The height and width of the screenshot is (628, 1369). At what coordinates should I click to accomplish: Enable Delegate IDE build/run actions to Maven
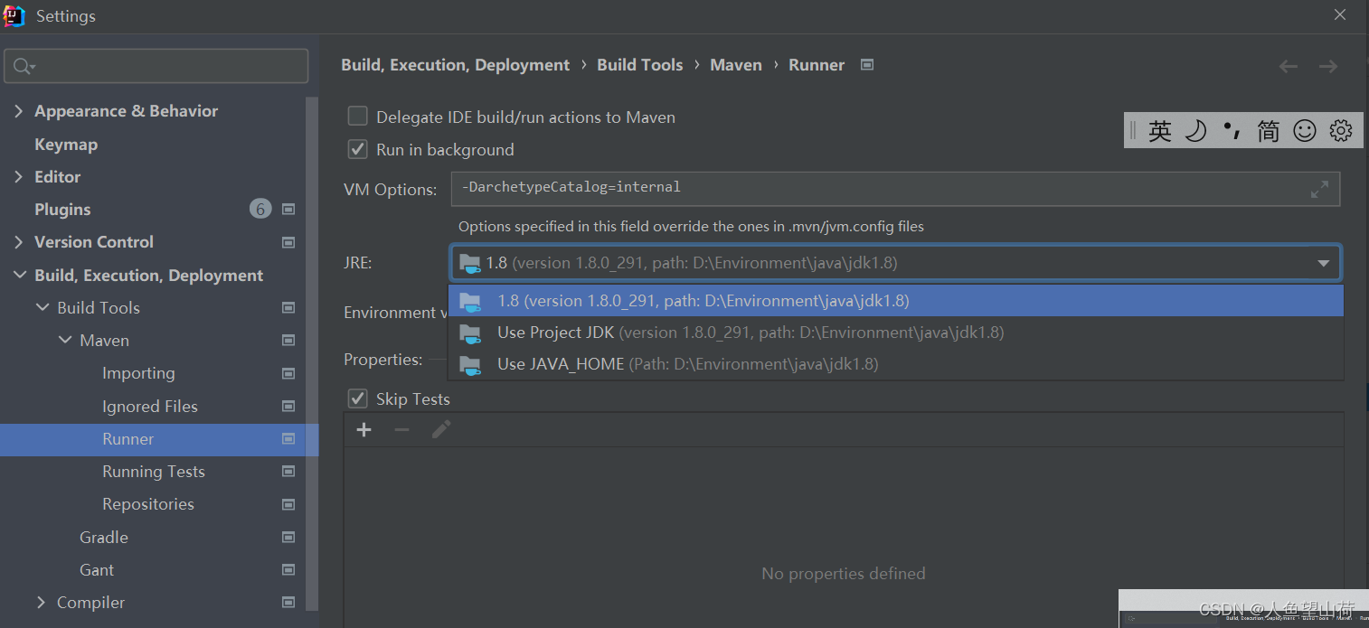tap(358, 117)
